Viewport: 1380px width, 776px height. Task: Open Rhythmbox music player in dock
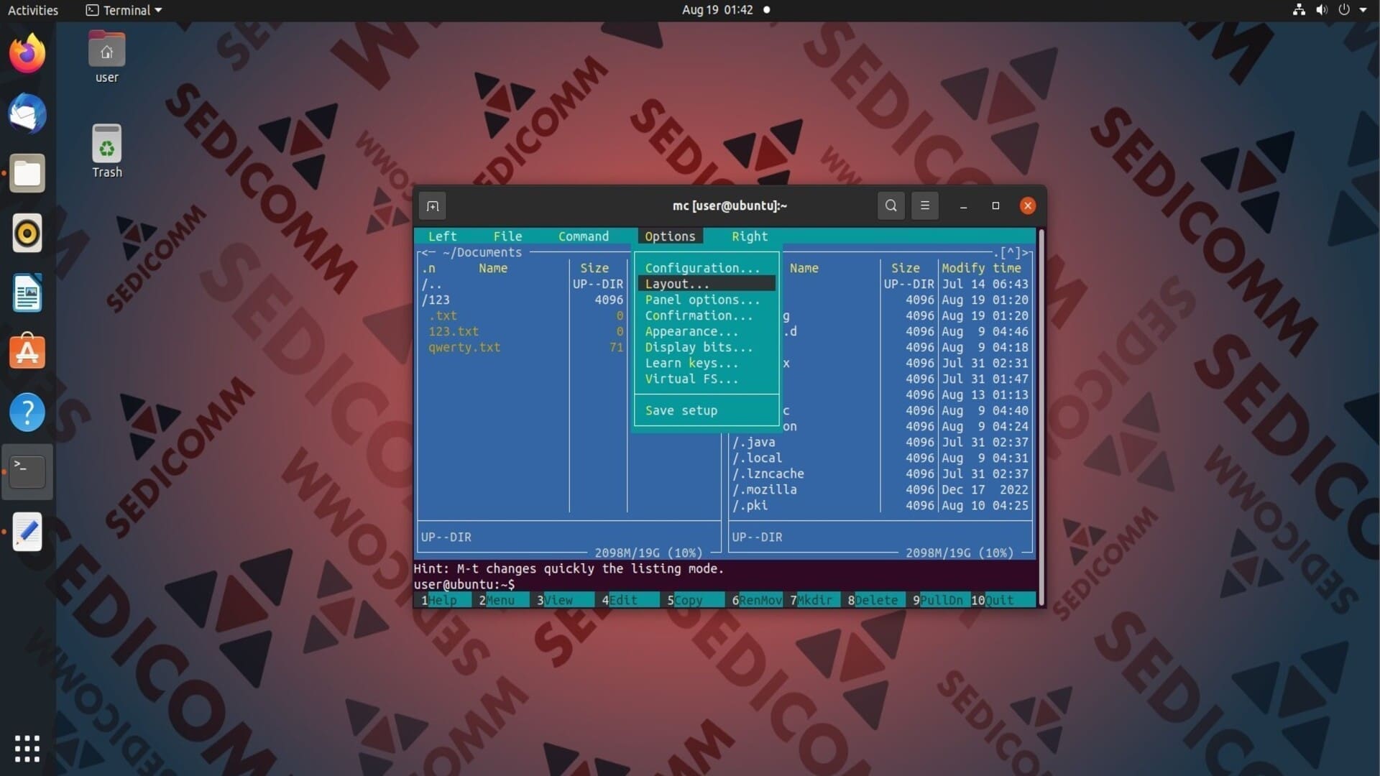(x=27, y=233)
